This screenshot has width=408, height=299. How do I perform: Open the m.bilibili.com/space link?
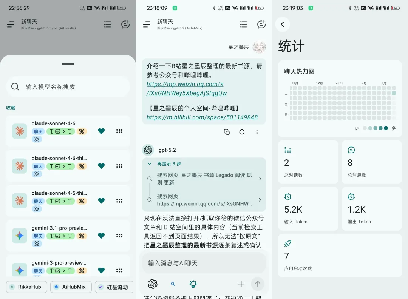(202, 117)
